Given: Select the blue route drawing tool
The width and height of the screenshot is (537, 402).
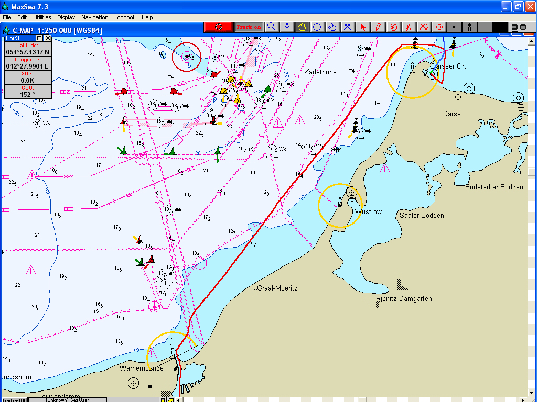Looking at the screenshot, I should click(347, 27).
